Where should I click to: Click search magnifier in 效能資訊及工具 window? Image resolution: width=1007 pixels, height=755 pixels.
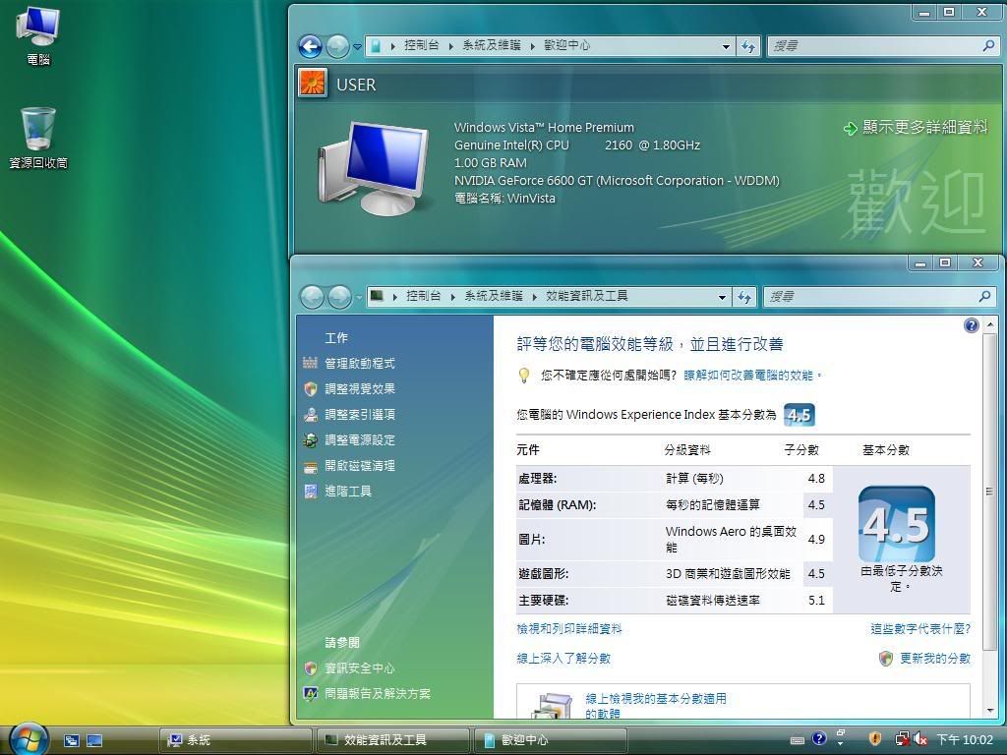click(984, 296)
